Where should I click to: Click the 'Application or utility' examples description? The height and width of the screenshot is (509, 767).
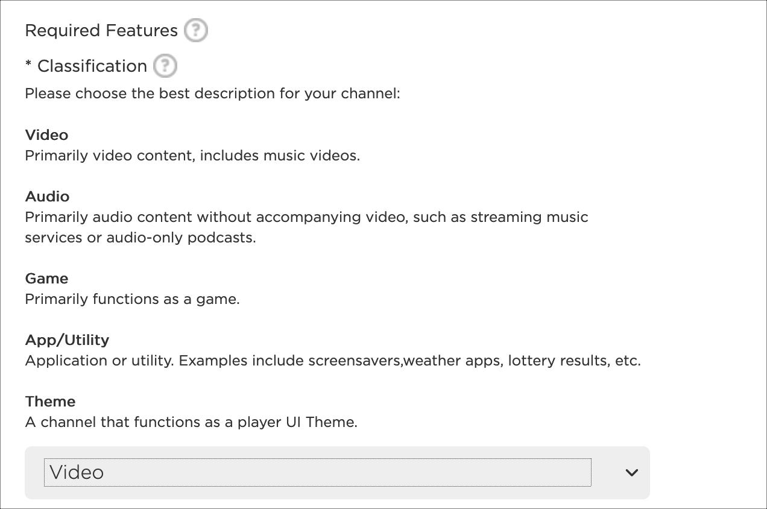click(332, 361)
